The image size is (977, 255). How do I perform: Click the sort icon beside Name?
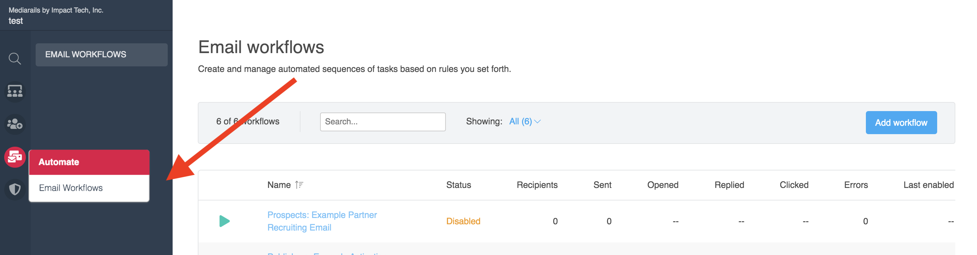pyautogui.click(x=299, y=185)
